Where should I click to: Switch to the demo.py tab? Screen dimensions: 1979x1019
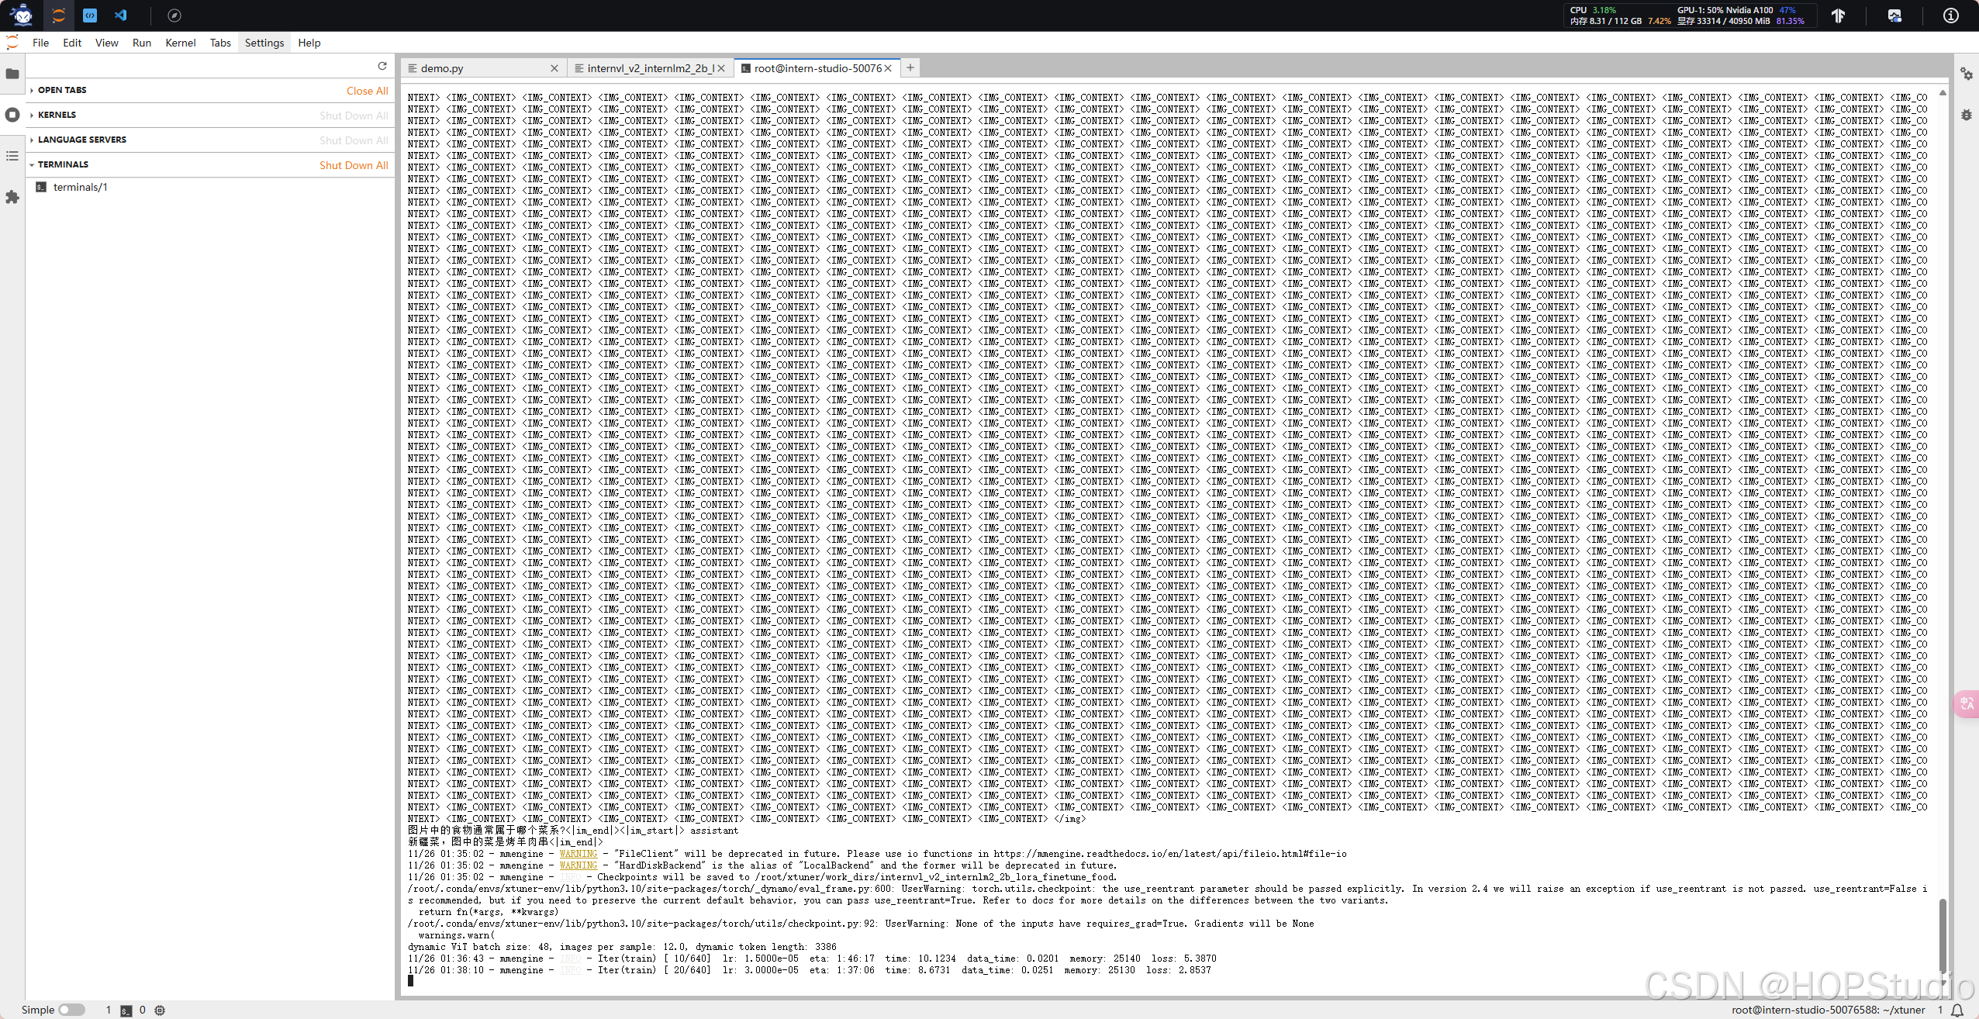(442, 68)
